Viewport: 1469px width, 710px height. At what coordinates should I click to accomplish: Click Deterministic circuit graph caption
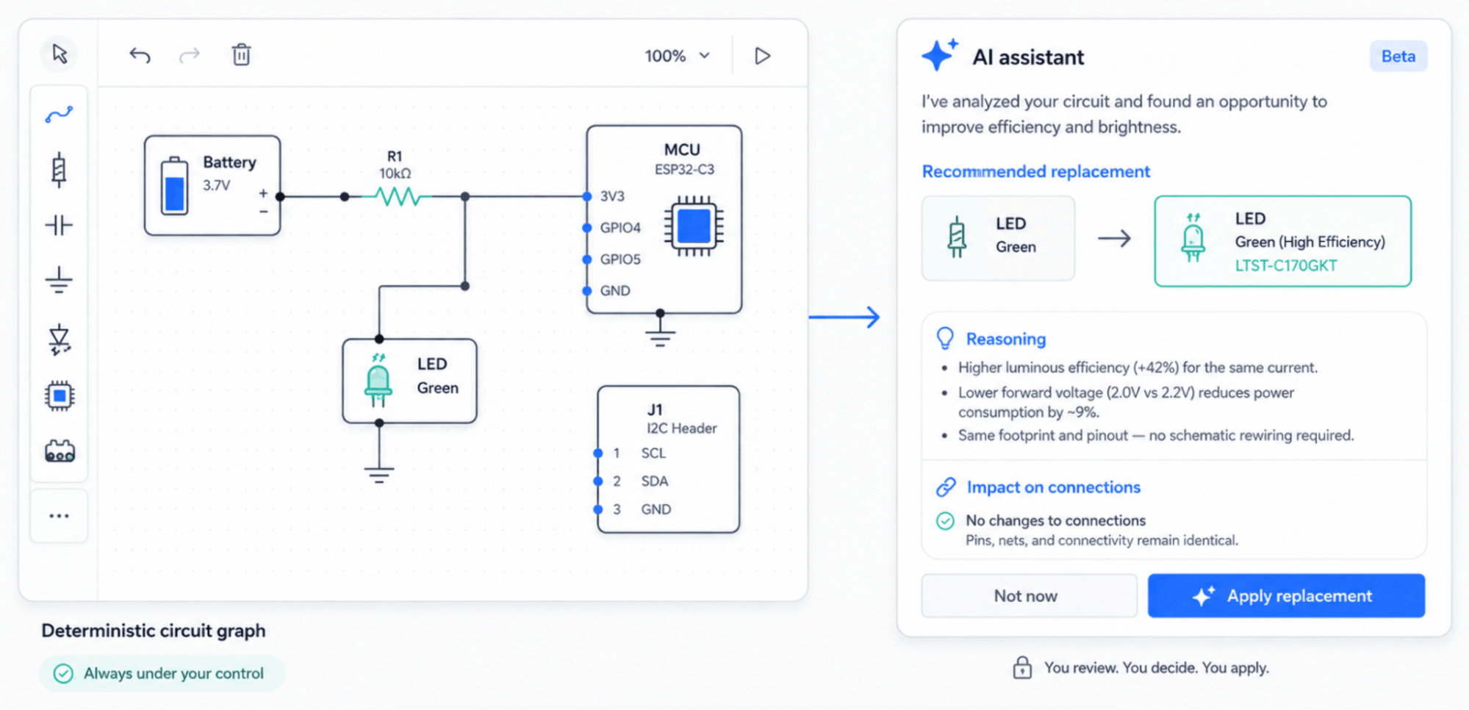point(154,631)
